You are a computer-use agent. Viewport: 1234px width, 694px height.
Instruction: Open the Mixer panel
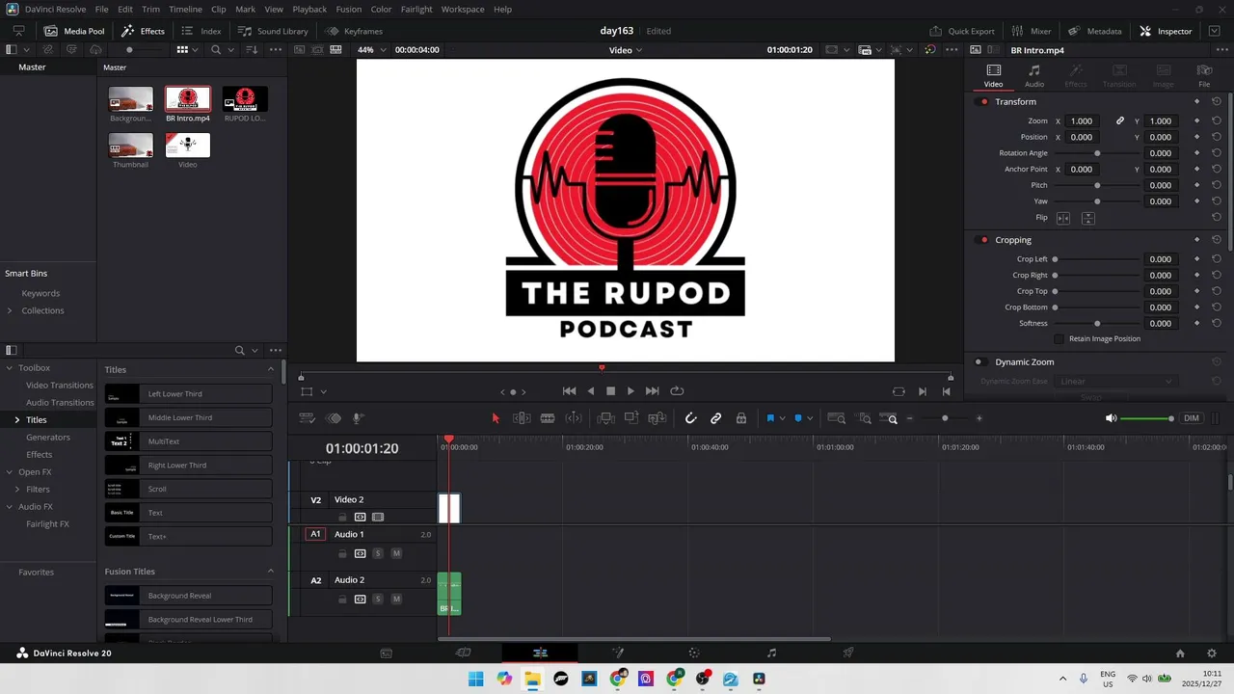(1032, 31)
